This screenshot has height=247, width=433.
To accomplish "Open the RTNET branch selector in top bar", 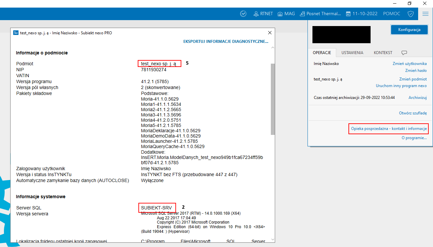I will click(x=263, y=14).
